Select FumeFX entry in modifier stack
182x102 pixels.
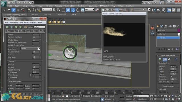(168, 38)
